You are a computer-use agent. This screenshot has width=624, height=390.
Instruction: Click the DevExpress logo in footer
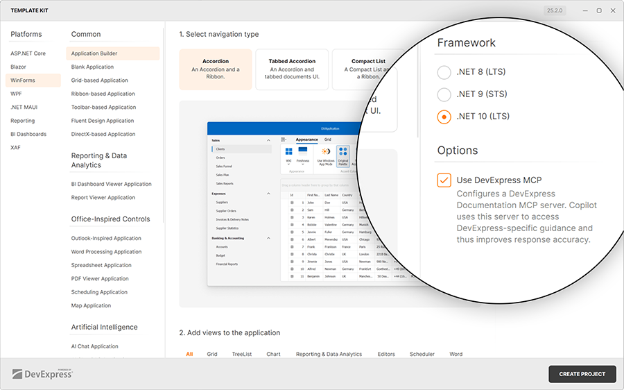(x=42, y=373)
